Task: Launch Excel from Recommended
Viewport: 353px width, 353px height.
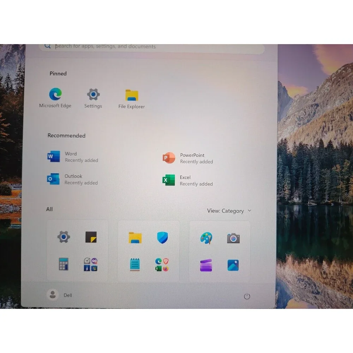Action: (187, 180)
